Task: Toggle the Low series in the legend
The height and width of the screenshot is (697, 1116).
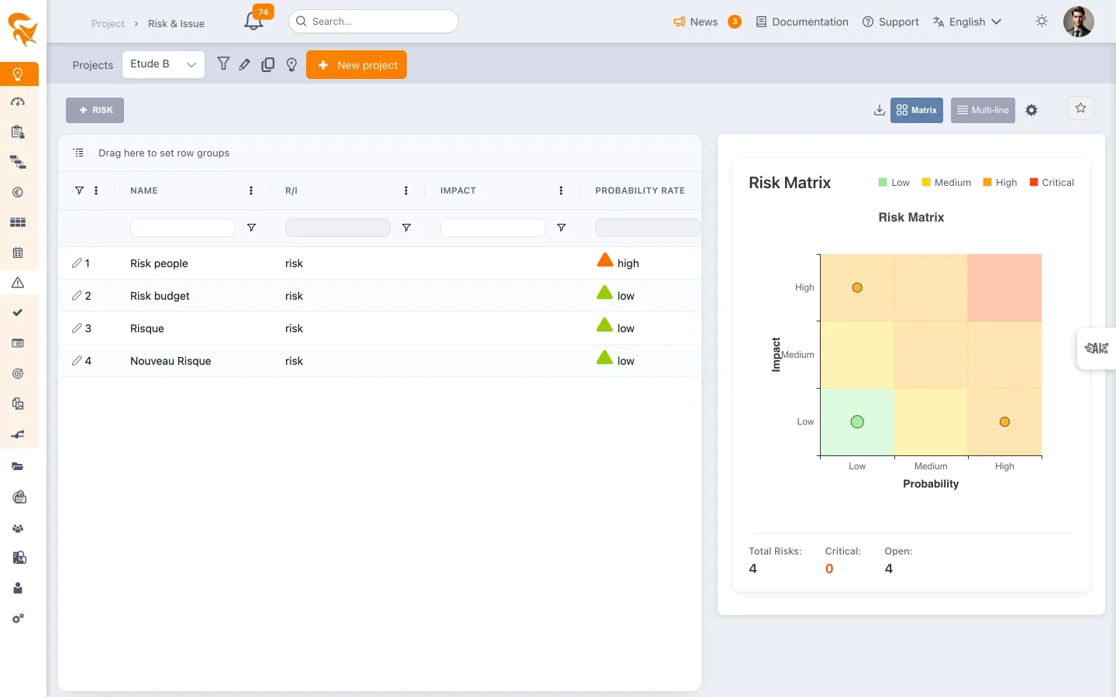Action: [894, 183]
